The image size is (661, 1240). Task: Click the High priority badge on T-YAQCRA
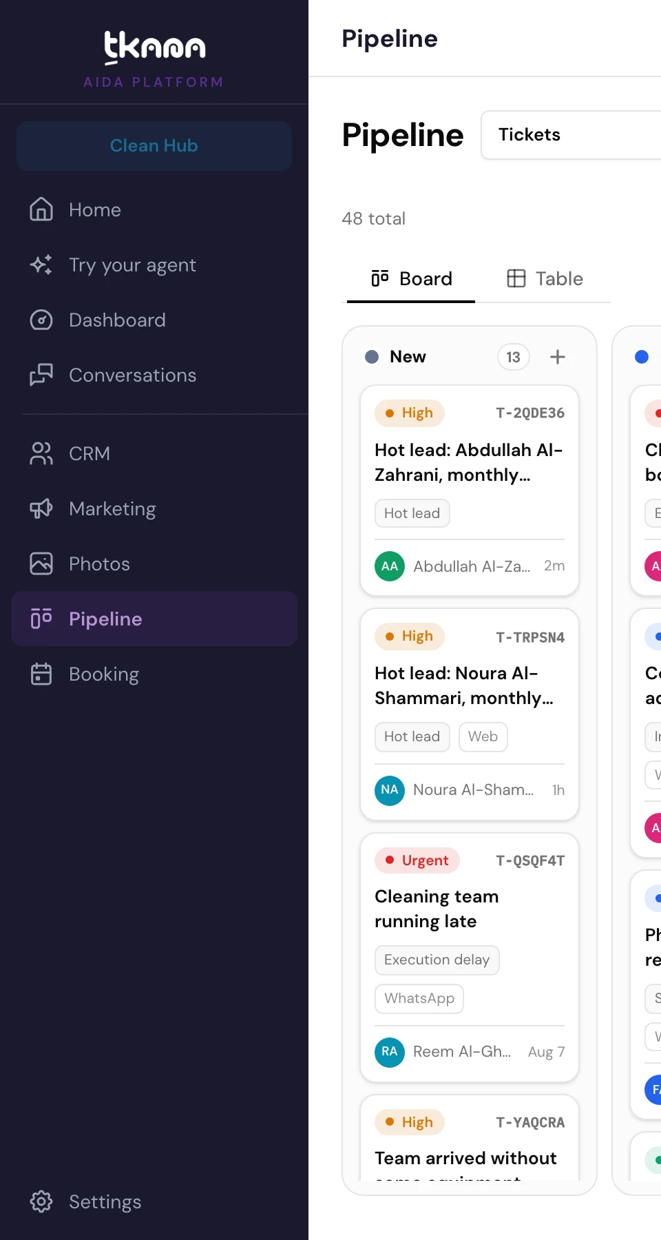(410, 1122)
